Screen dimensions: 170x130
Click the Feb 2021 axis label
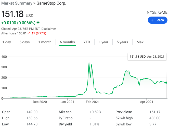(x=93, y=102)
